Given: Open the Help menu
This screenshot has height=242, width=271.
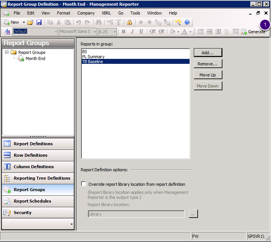Looking at the screenshot, I should point(173,13).
